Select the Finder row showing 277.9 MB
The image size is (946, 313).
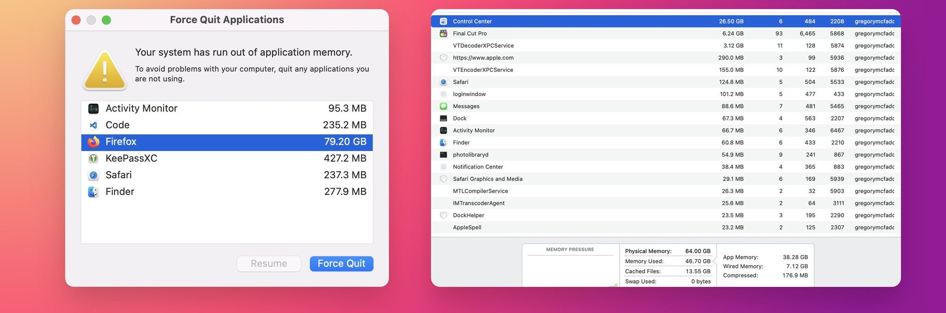point(227,192)
